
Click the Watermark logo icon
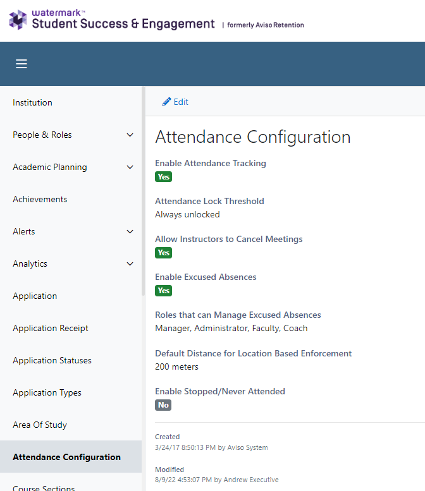pos(18,20)
